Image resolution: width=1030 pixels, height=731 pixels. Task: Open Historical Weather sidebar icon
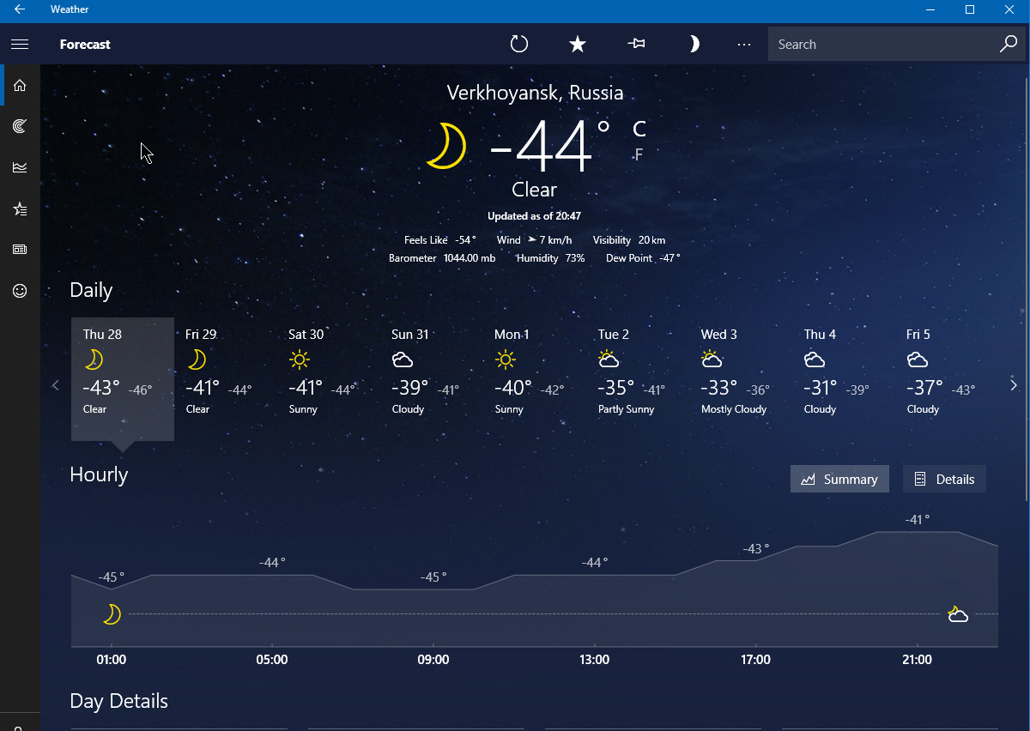click(20, 167)
